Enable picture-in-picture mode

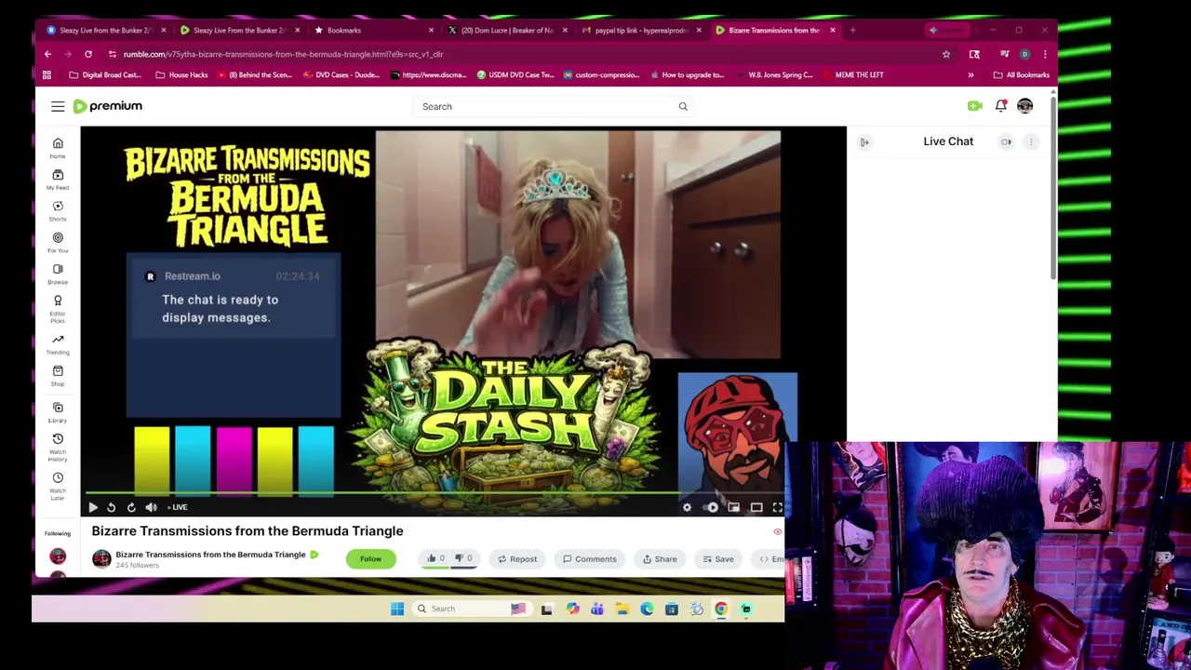tap(734, 507)
